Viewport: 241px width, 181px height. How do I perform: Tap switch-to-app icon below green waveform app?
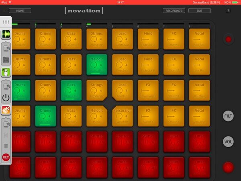pos(6,48)
